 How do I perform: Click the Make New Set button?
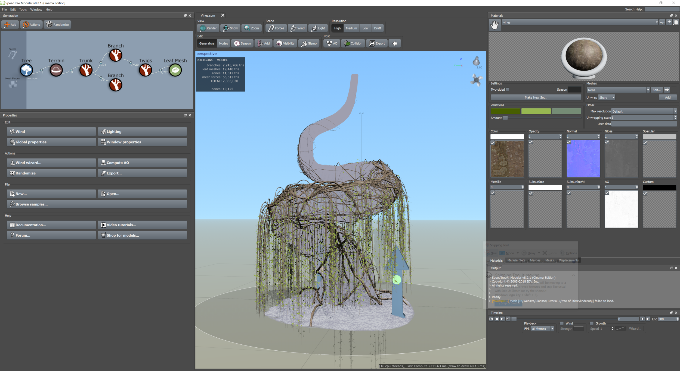536,97
